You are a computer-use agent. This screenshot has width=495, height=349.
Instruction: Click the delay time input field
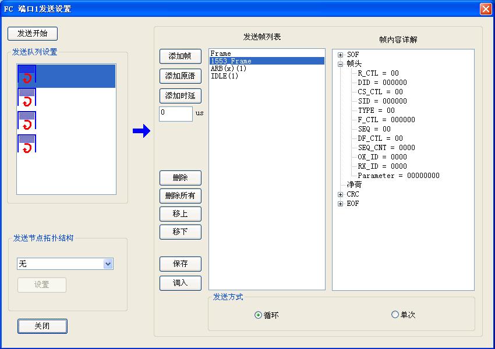coord(175,113)
